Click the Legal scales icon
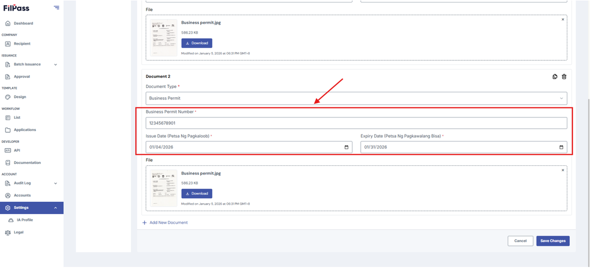Image resolution: width=590 pixels, height=268 pixels. coord(8,232)
